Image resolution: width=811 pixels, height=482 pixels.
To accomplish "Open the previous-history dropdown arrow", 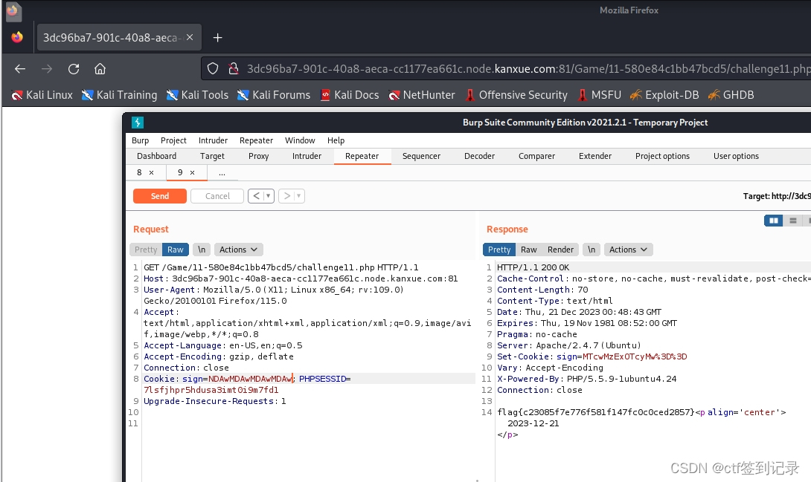I will pyautogui.click(x=269, y=195).
